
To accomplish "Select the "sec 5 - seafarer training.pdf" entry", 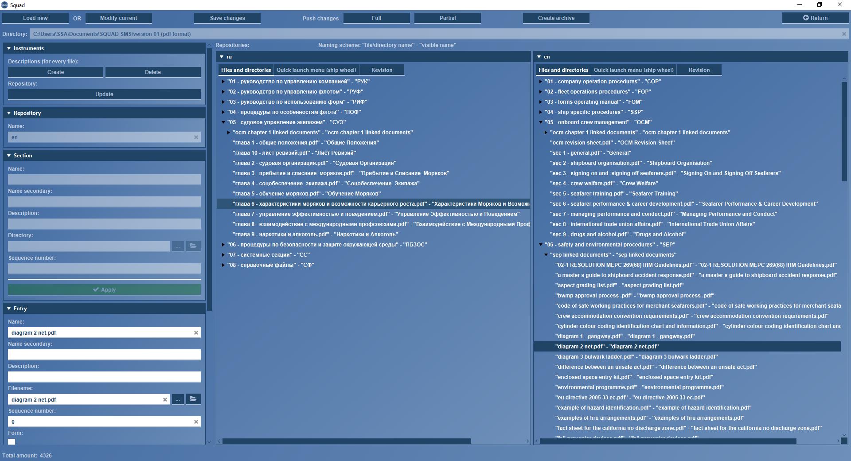I will [x=614, y=193].
